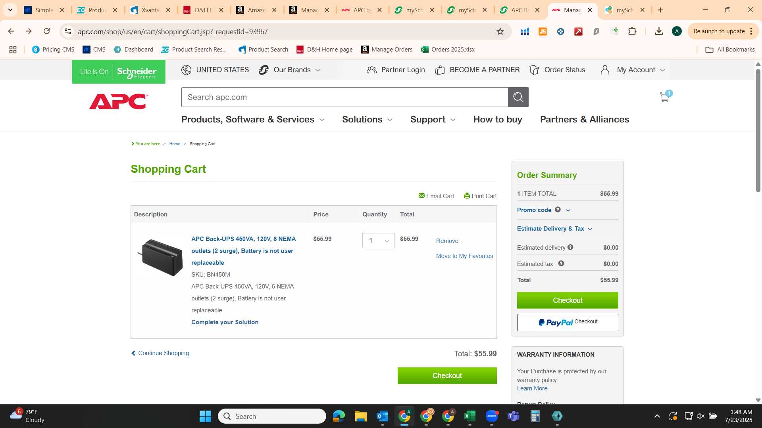Open Orders 2025.xlsx bookmark
The image size is (762, 428).
click(x=448, y=50)
